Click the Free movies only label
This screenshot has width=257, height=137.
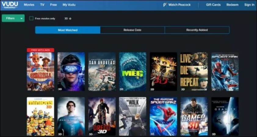pyautogui.click(x=45, y=19)
